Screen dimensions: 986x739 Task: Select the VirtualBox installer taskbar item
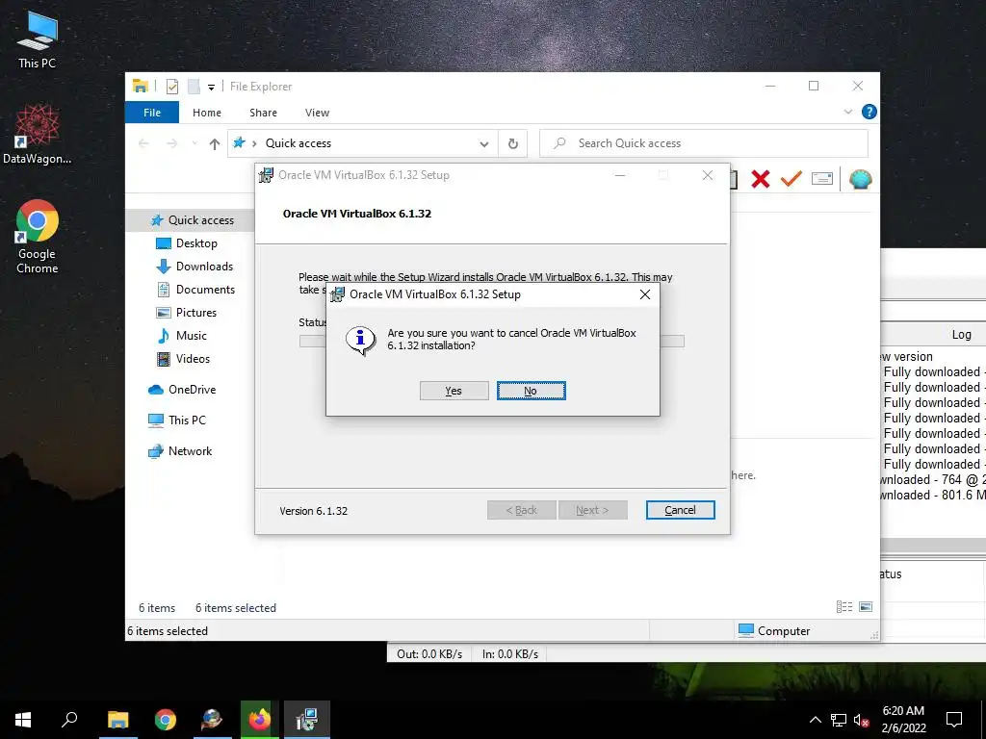pyautogui.click(x=307, y=720)
